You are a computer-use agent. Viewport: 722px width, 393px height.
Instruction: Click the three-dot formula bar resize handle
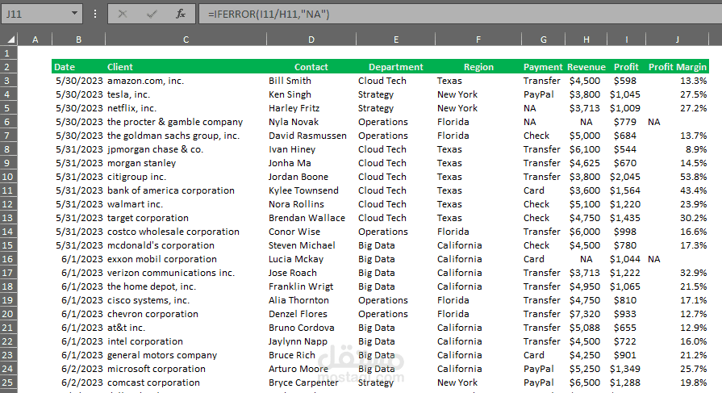(95, 14)
